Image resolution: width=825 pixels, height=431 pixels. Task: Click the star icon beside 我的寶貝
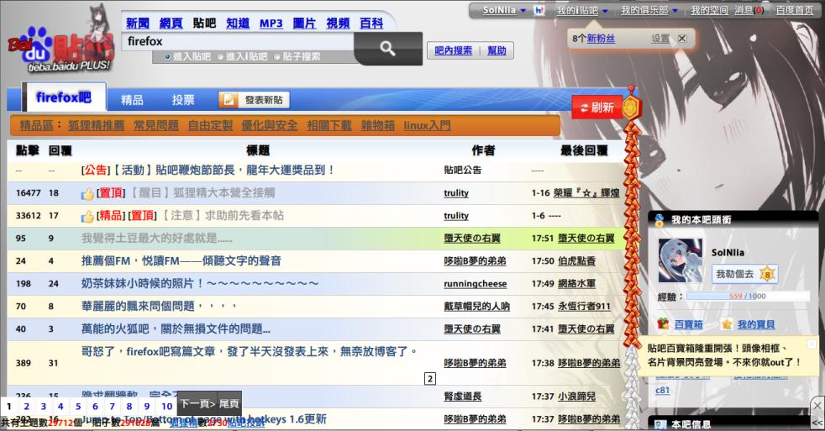(727, 324)
